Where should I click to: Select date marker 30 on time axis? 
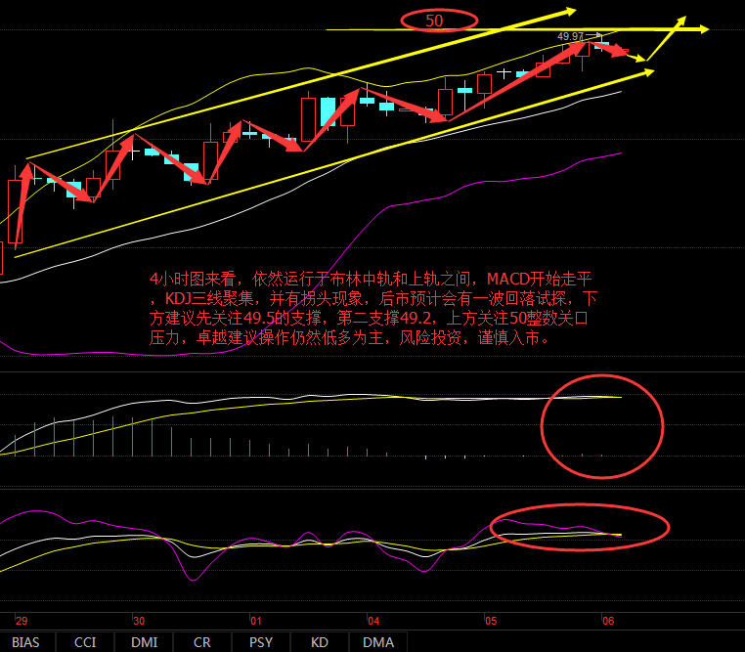pos(139,621)
